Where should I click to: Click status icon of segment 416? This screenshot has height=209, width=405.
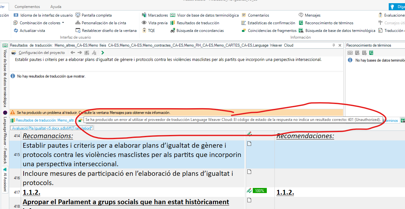tap(250, 172)
